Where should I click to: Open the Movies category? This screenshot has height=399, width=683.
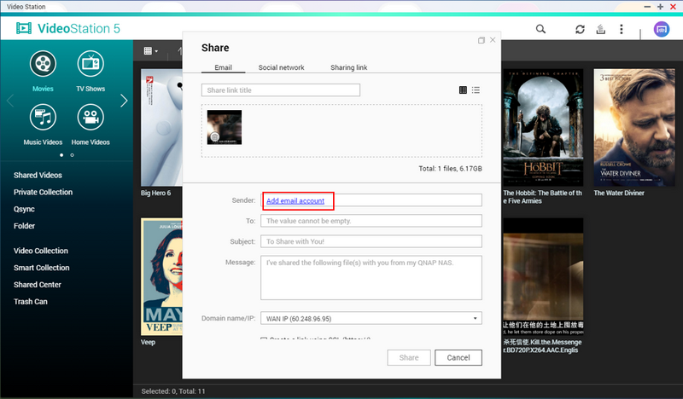[43, 71]
